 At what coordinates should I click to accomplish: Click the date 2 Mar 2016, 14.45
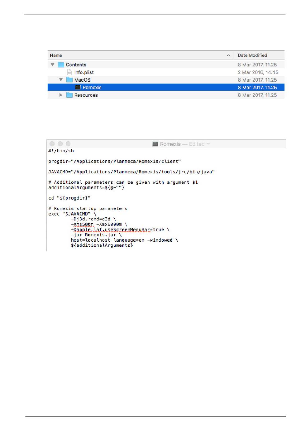coord(258,72)
